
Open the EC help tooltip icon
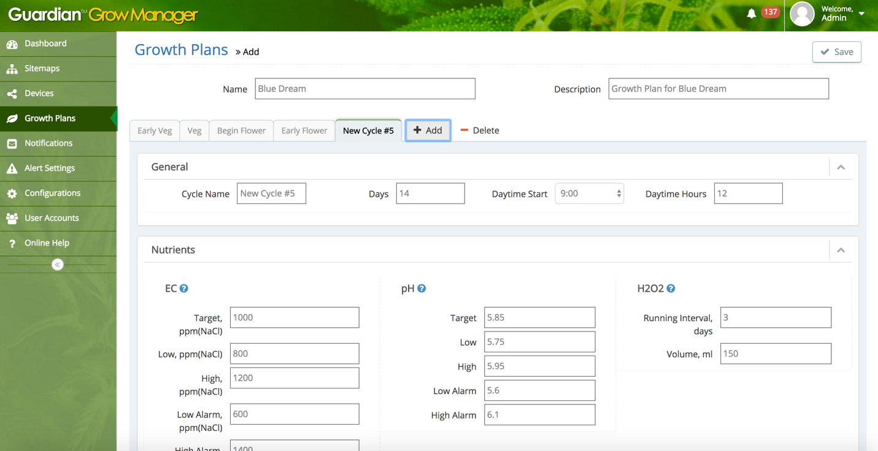[183, 288]
